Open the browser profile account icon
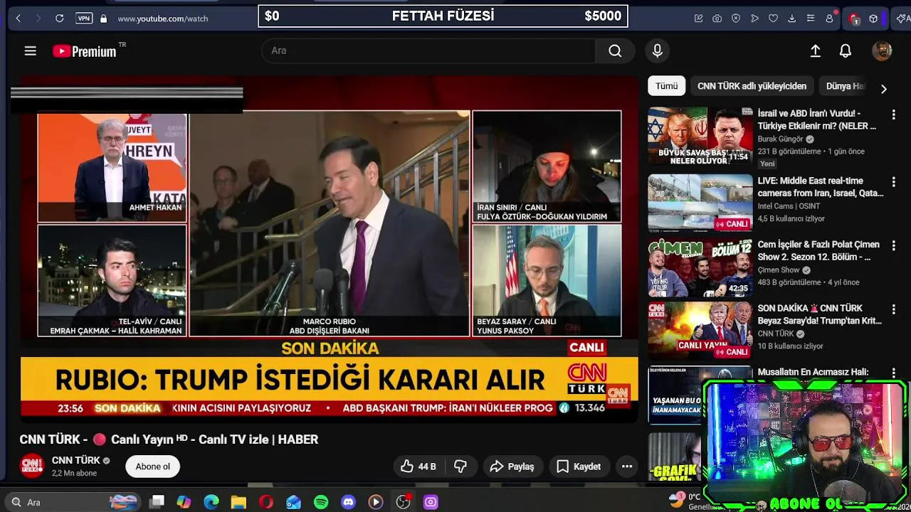This screenshot has width=911, height=512. (829, 18)
